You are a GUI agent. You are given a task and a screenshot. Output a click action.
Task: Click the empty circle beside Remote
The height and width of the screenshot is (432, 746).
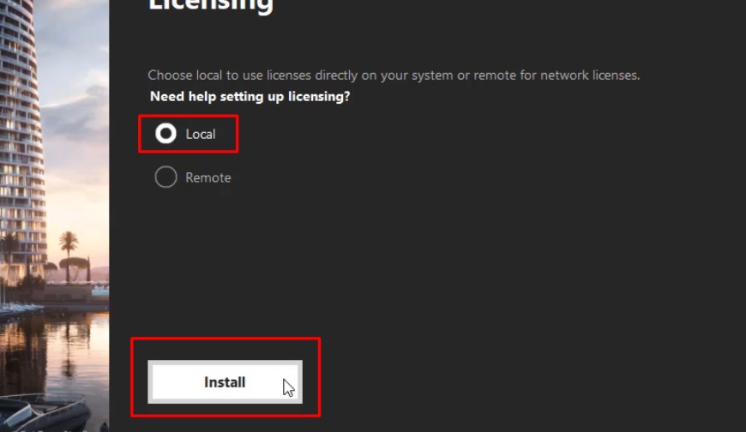pos(165,177)
